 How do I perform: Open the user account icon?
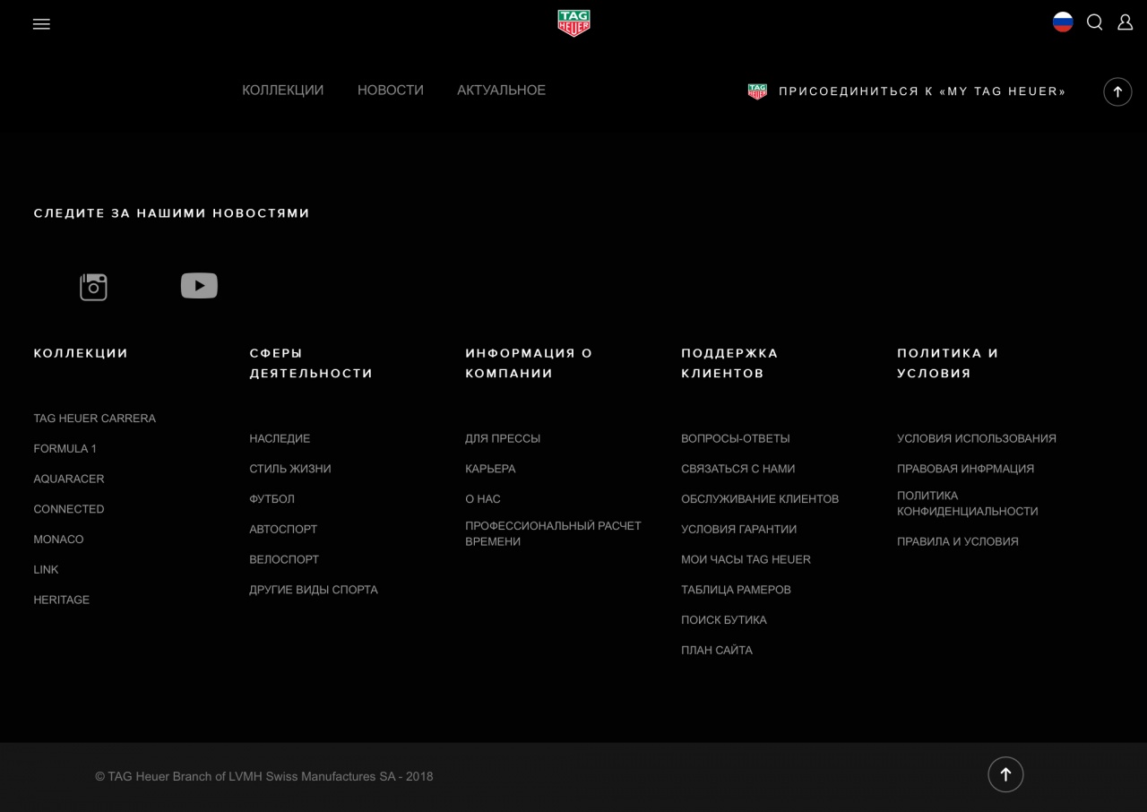pos(1125,22)
